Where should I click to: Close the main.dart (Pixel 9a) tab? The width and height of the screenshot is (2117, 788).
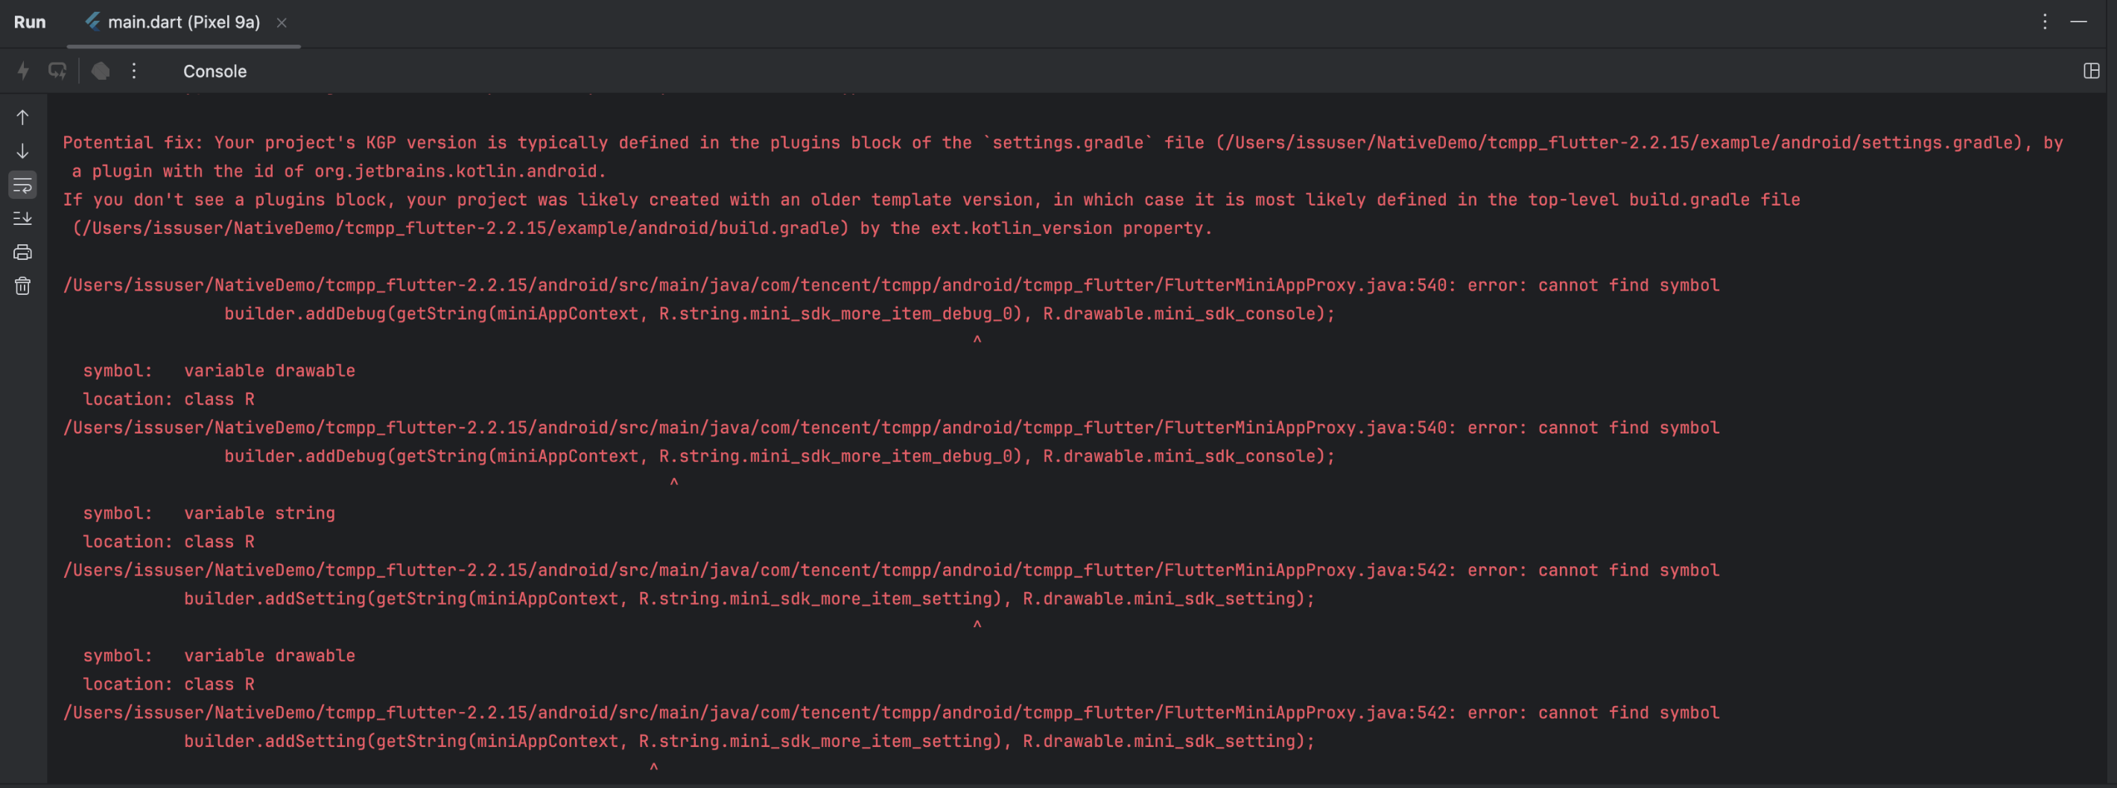coord(282,23)
